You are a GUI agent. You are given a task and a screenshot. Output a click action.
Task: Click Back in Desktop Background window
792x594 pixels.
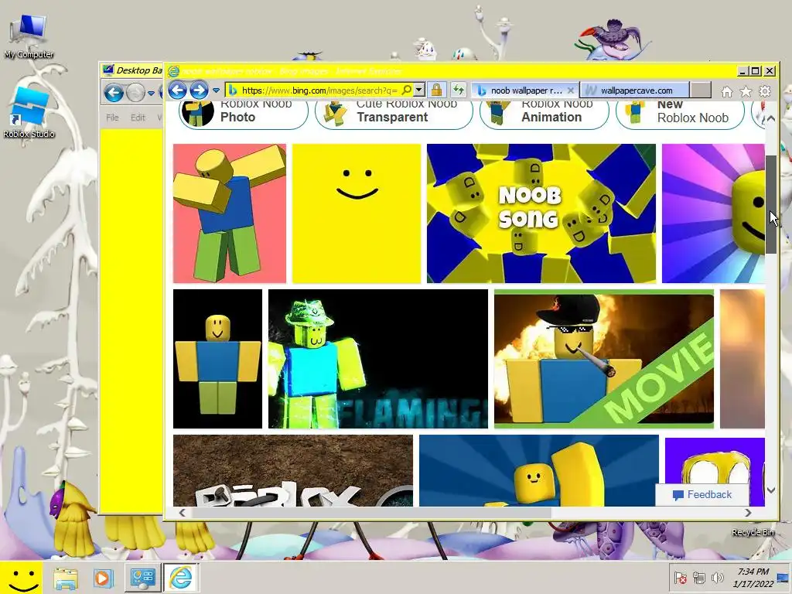(x=114, y=93)
